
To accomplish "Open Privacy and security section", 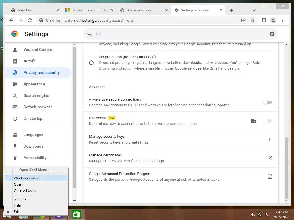I will pyautogui.click(x=38, y=72).
